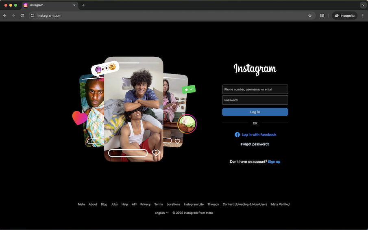
Task: Open the Locations footer link
Action: [173, 204]
